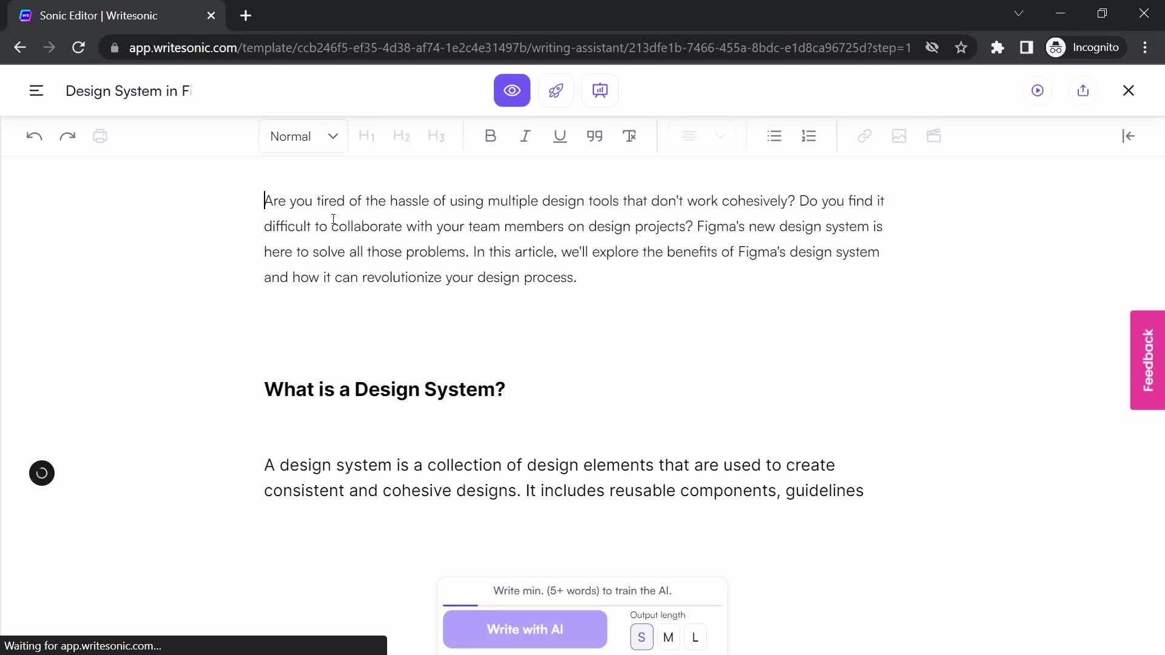This screenshot has width=1165, height=655.
Task: Toggle bold formatting on text
Action: 489,136
